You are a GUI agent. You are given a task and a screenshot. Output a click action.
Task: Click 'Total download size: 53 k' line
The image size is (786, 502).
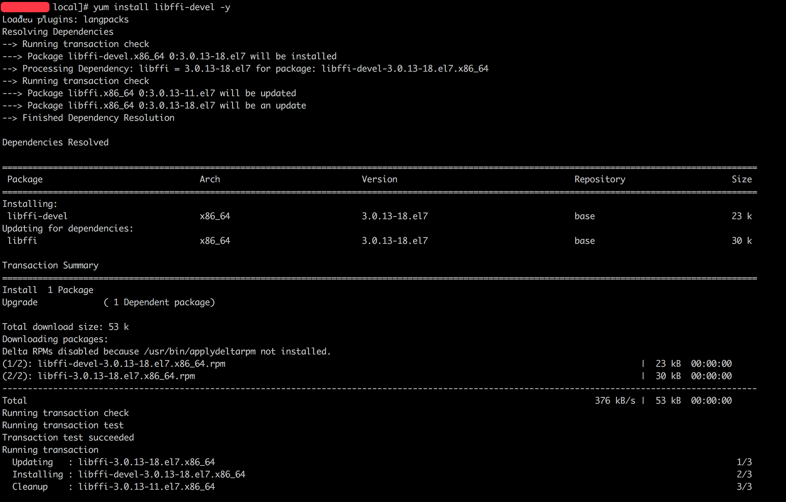tap(65, 327)
